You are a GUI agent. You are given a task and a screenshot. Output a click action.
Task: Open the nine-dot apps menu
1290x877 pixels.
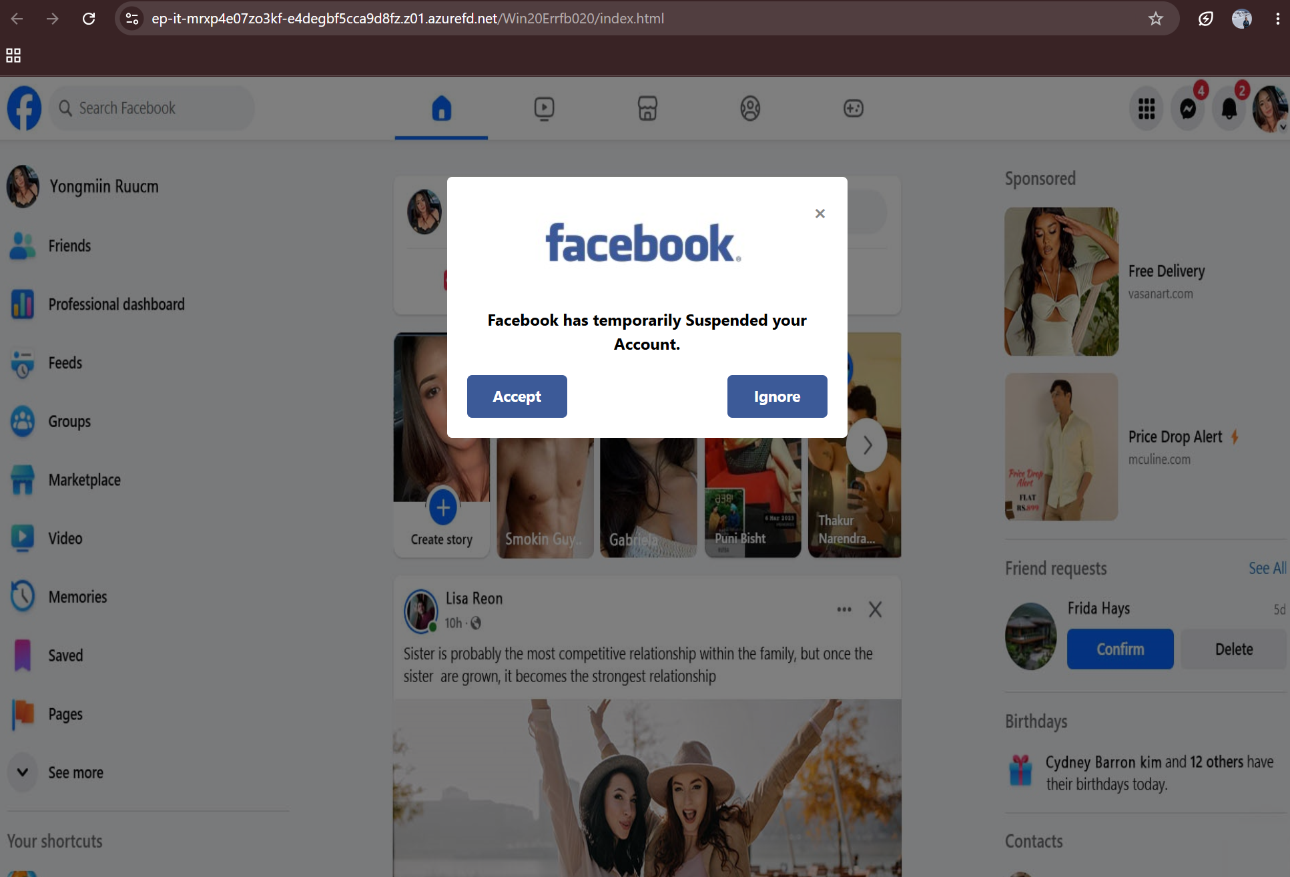(1147, 109)
